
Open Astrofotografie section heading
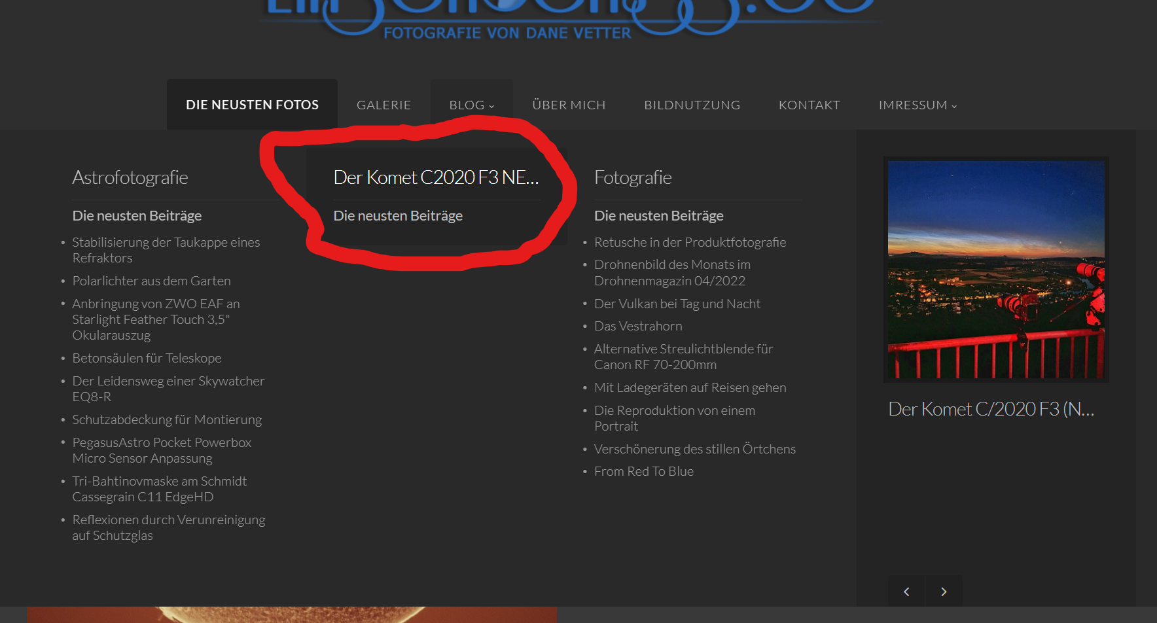[130, 177]
